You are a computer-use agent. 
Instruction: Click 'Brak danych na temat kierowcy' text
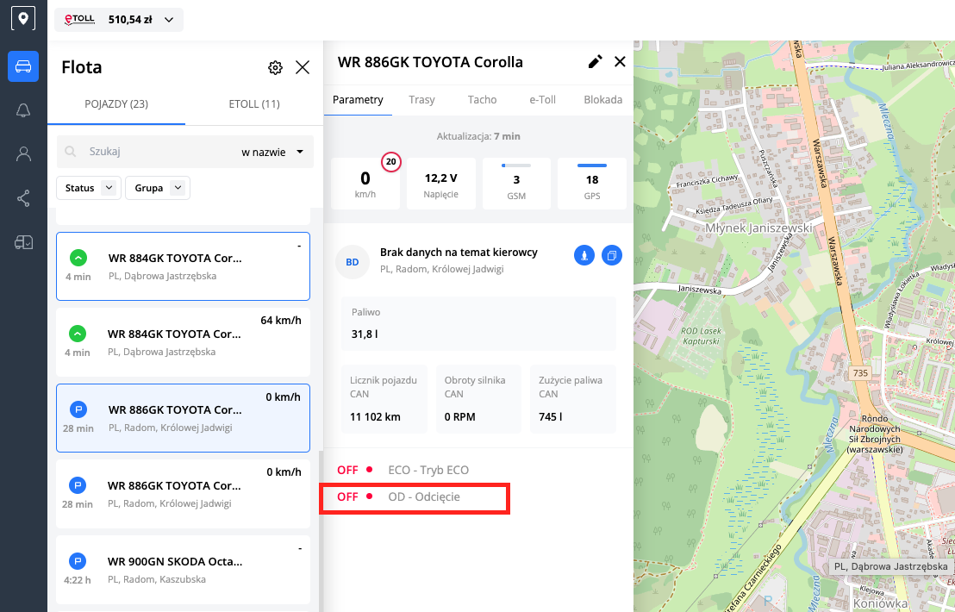point(459,252)
